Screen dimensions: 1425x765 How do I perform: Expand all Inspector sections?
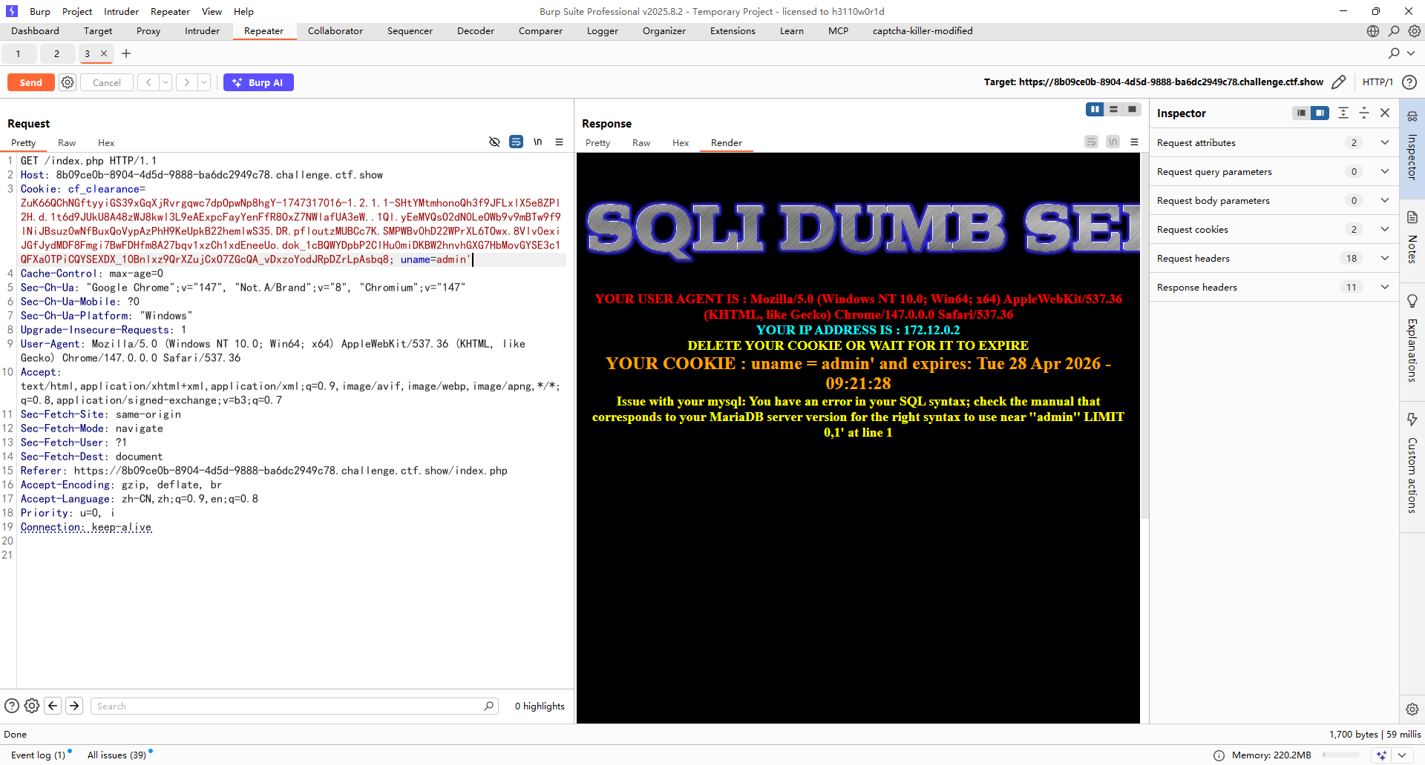[1343, 113]
